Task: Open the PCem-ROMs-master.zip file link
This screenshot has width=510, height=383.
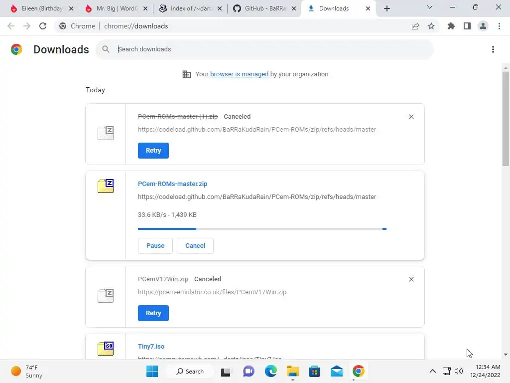Action: click(x=172, y=184)
